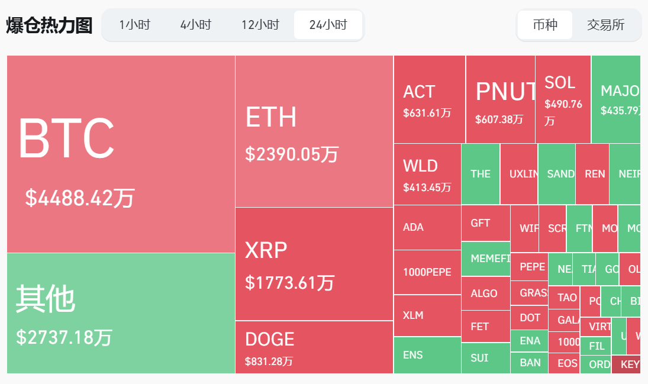The width and height of the screenshot is (648, 384).
Task: Click the SOL liquidation tile
Action: (563, 99)
